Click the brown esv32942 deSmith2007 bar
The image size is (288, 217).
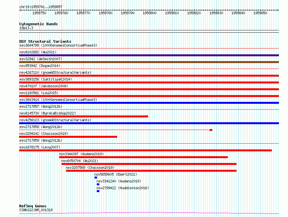click(149, 62)
